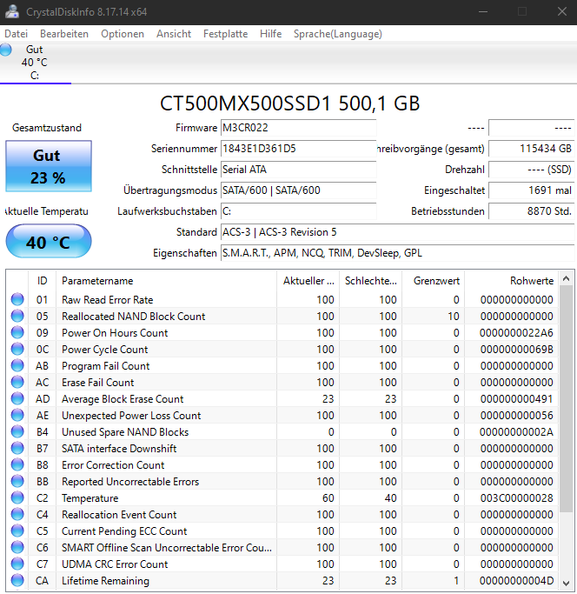Open the Datei menu
The height and width of the screenshot is (594, 577).
17,34
